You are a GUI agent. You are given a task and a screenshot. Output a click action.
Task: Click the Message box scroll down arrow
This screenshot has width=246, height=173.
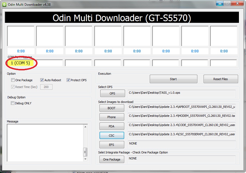(x=85, y=159)
